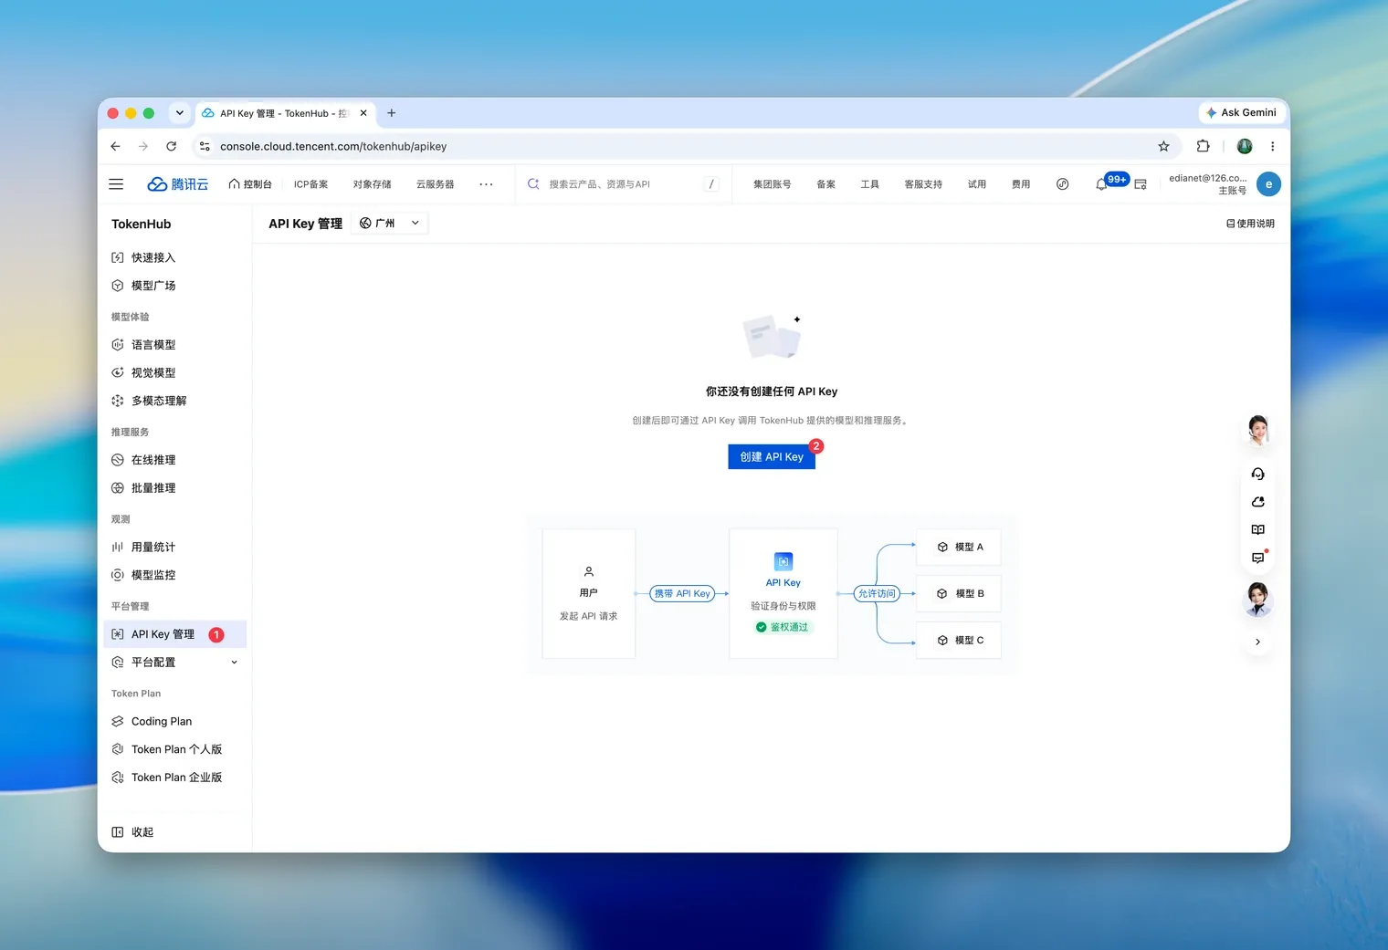
Task: Open 模型广场 in sidebar
Action: click(174, 286)
